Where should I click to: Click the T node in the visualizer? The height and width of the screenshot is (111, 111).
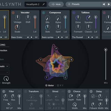[x=47, y=77]
